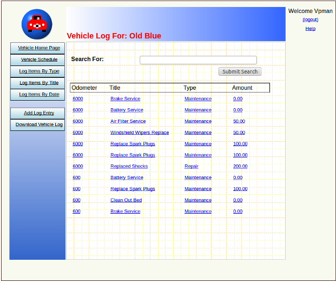Click odometer 600 in Clean Out Bed row
The width and height of the screenshot is (336, 283).
coord(76,200)
